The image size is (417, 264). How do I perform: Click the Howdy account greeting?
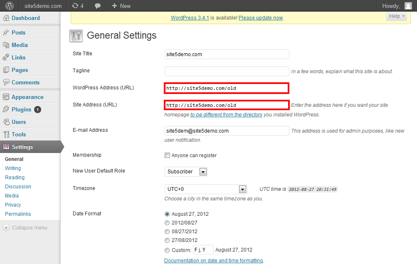[x=391, y=6]
